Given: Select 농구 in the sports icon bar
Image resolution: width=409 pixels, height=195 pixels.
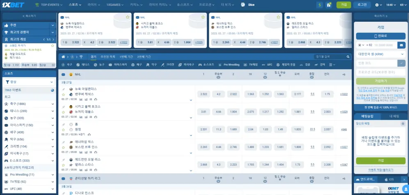Looking at the screenshot, I should point(99,65).
